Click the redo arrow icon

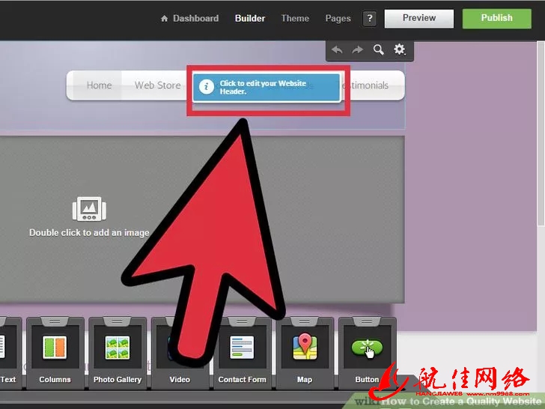pos(358,49)
